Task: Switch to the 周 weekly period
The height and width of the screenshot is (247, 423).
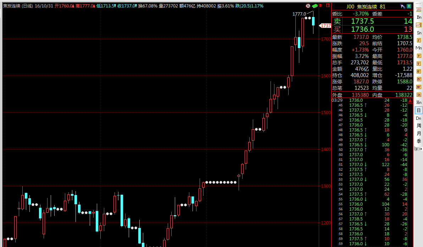Action: pos(419,125)
